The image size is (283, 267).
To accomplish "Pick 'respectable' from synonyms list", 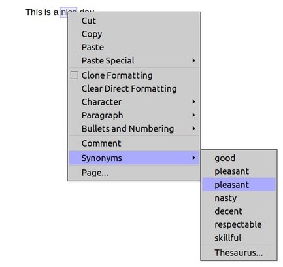I will click(x=239, y=224).
